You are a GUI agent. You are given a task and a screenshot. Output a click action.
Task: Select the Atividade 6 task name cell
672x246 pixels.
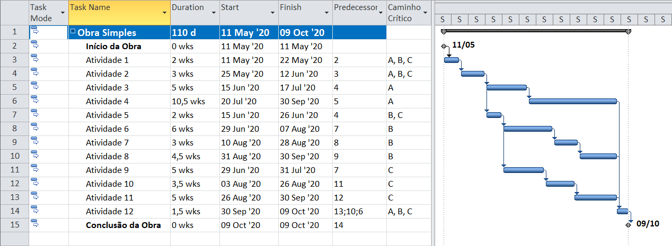pyautogui.click(x=107, y=129)
